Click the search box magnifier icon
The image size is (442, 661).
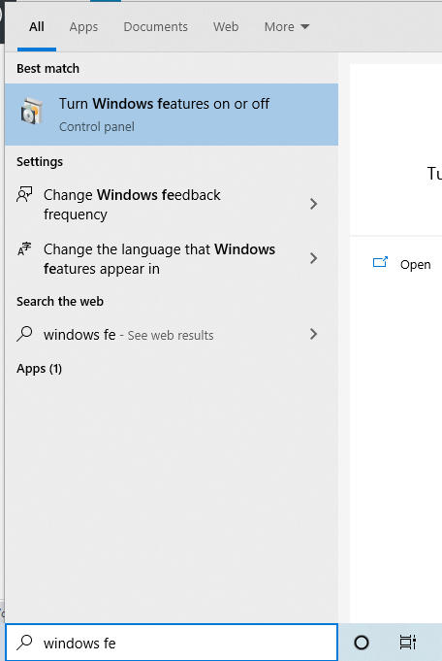[24, 643]
